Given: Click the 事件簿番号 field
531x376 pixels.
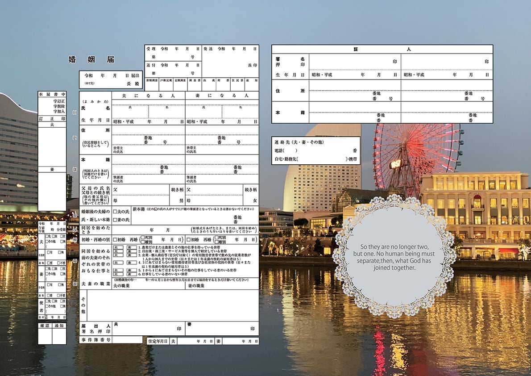Looking at the screenshot, I should click(x=127, y=339).
